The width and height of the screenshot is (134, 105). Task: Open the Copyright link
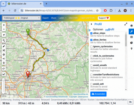(x=73, y=97)
